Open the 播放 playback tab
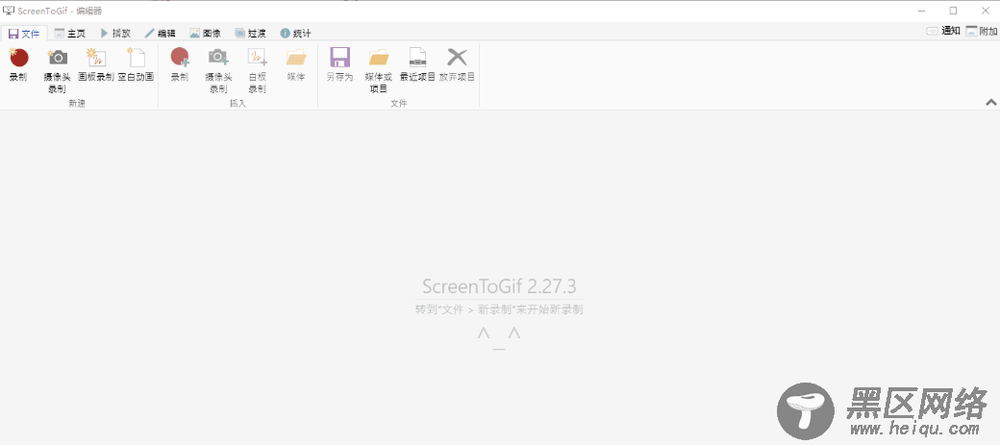Image resolution: width=1000 pixels, height=445 pixels. pos(115,33)
